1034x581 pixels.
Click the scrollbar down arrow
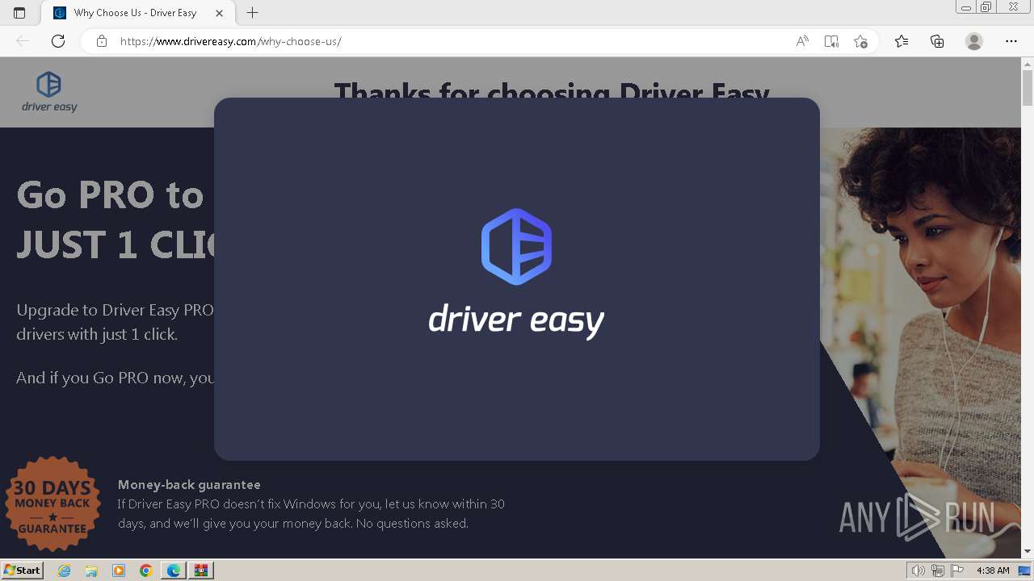click(x=1028, y=552)
